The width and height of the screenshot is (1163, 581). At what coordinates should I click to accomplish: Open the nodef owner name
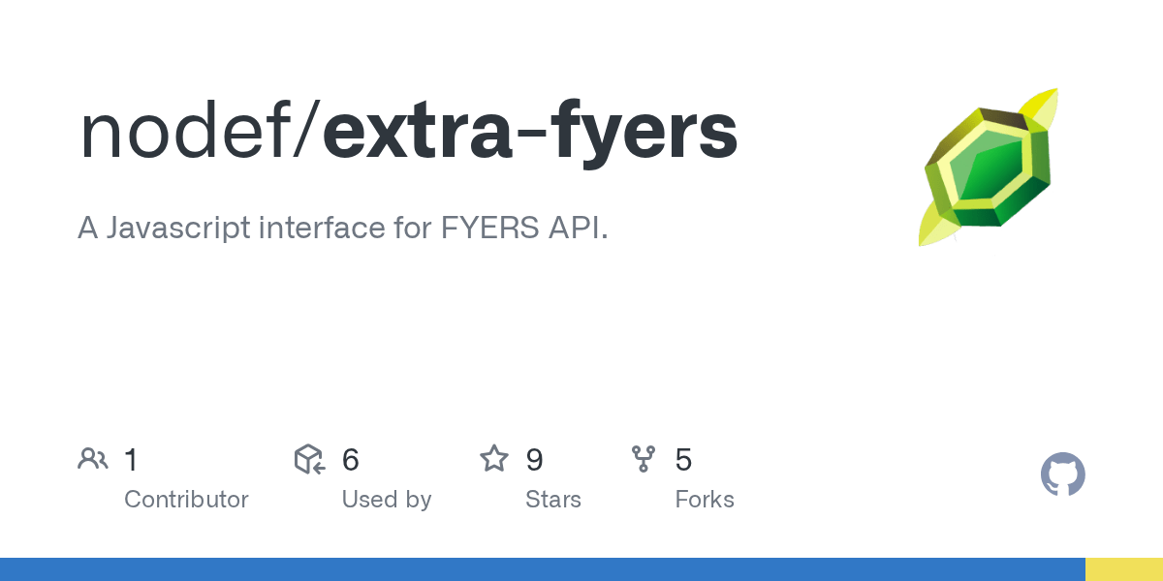187,131
